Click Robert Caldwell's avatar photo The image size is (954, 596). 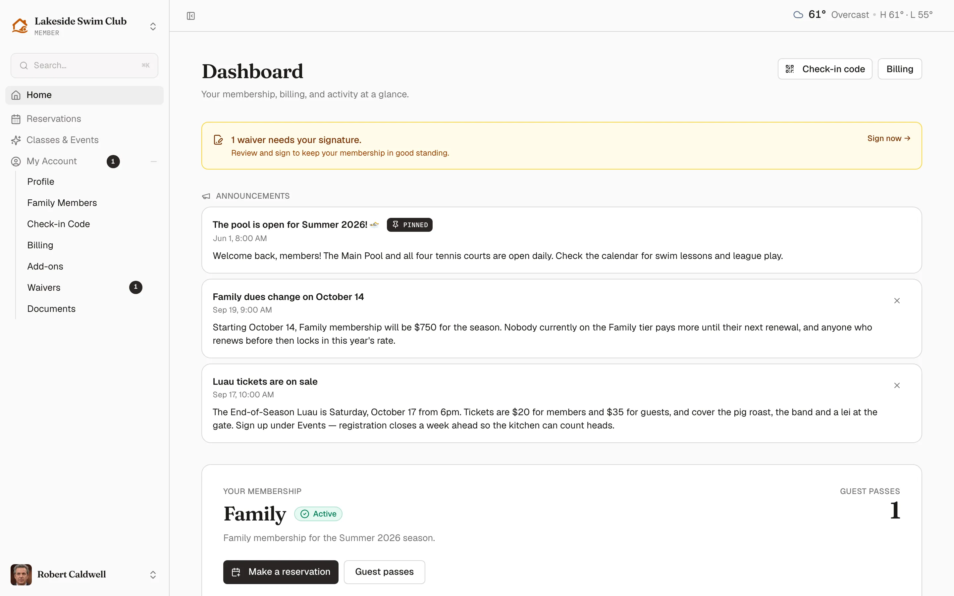21,574
